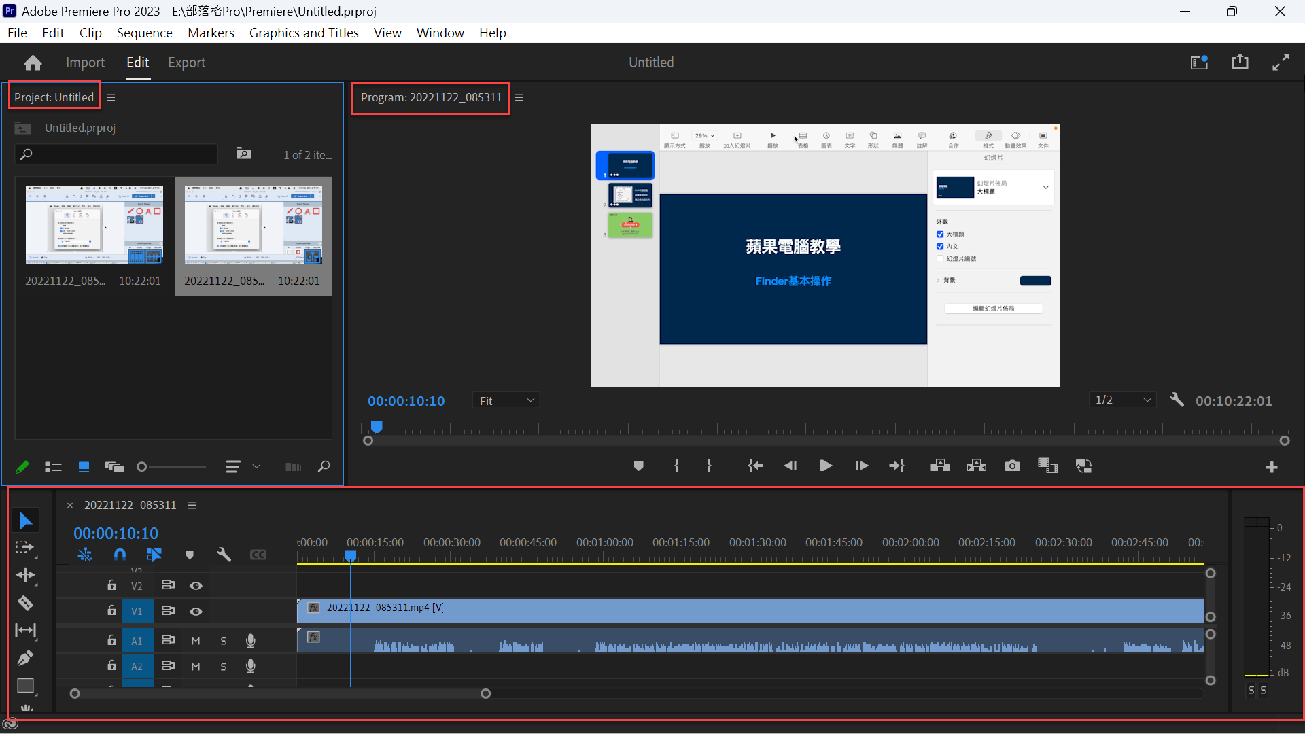Select the Slip tool

click(25, 631)
